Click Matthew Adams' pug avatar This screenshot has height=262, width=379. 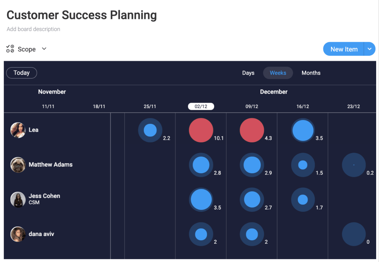(x=18, y=165)
